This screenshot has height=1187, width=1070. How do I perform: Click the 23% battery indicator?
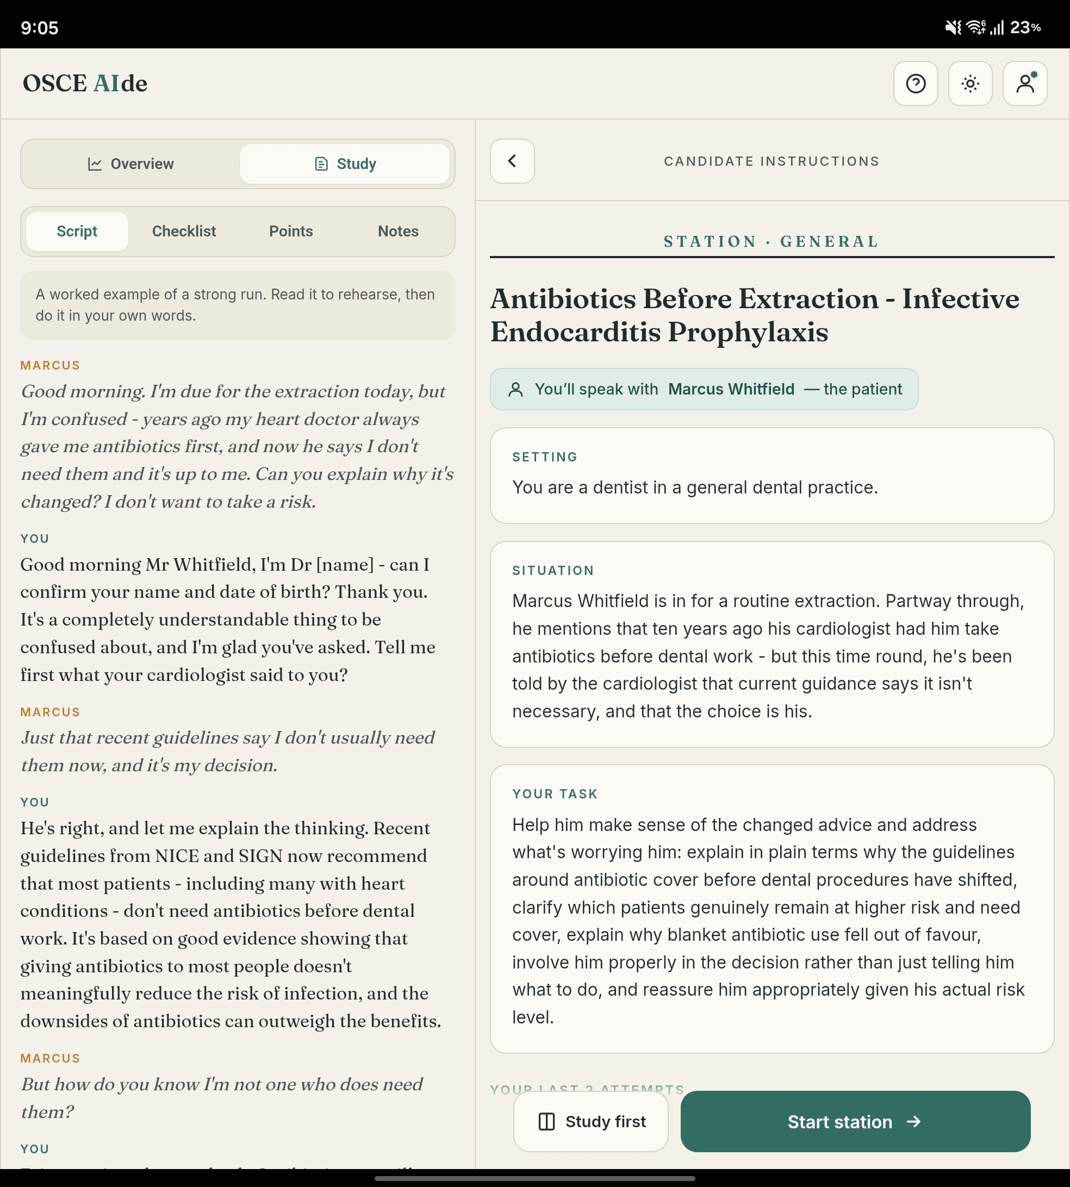(x=1026, y=28)
